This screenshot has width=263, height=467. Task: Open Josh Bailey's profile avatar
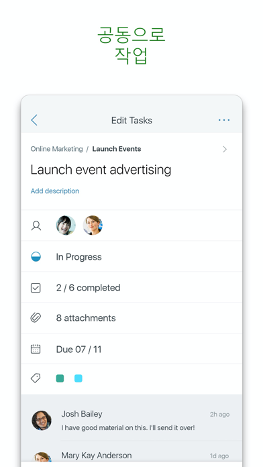(x=42, y=421)
